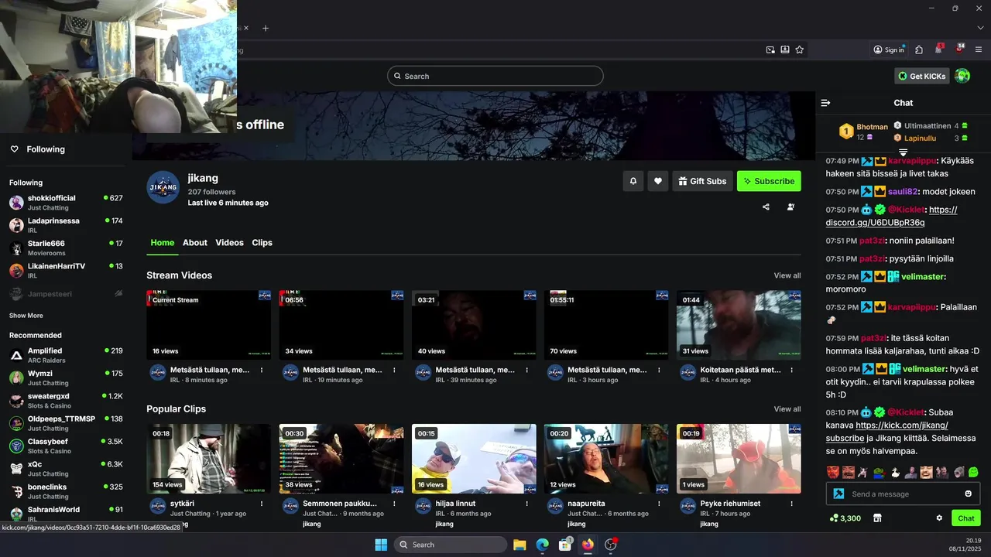The image size is (991, 557).
Task: Open the emoji picker in message box
Action: coord(968,494)
